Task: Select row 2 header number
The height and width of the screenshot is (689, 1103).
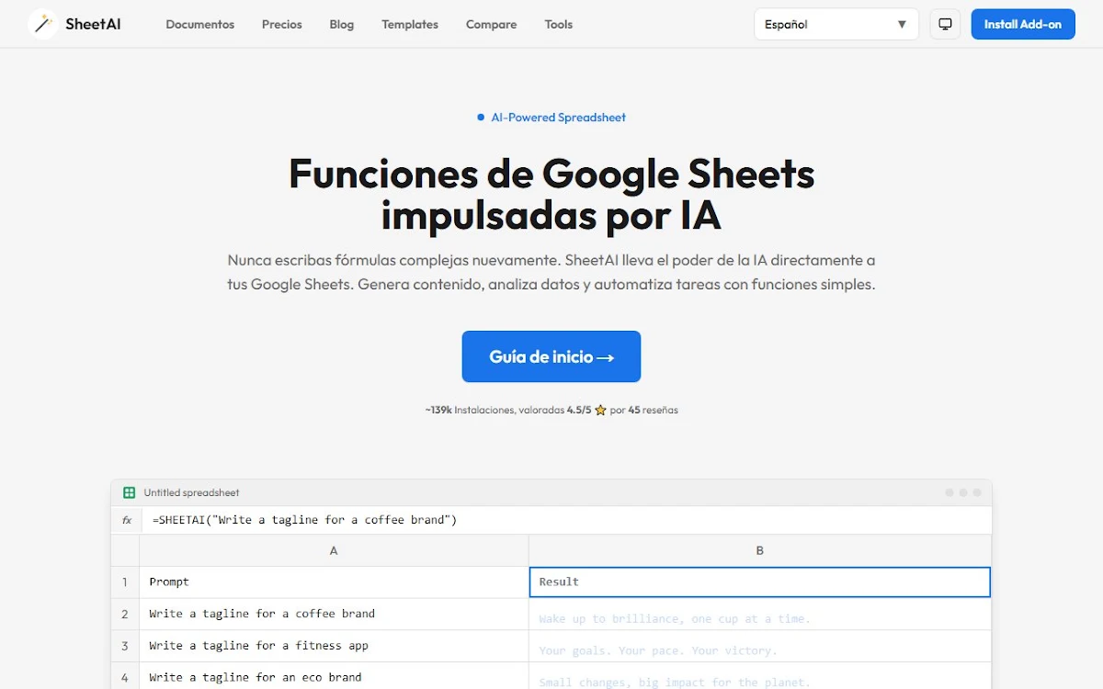Action: click(x=125, y=614)
